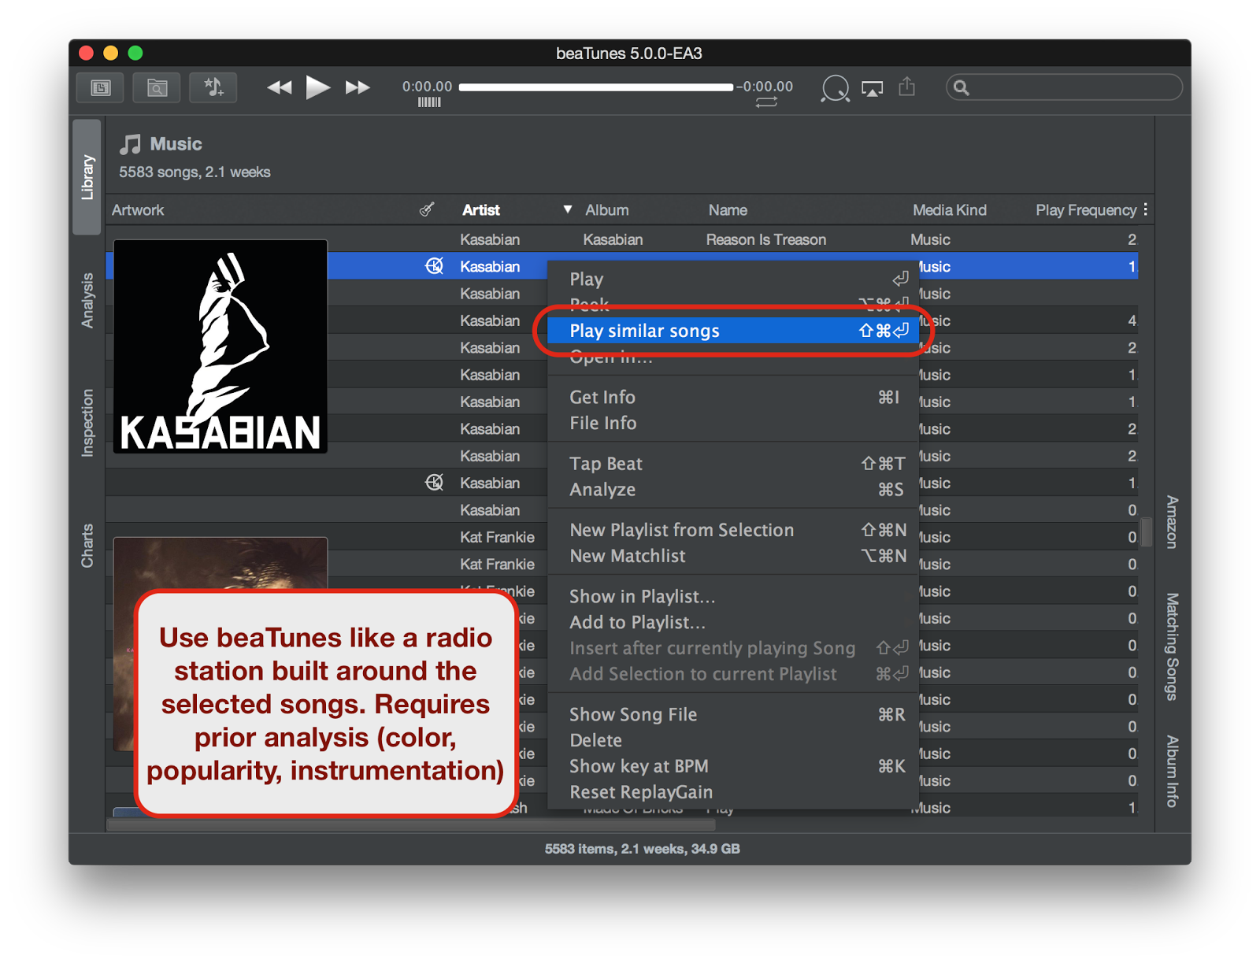Image resolution: width=1260 pixels, height=963 pixels.
Task: Click the music note with plus icon
Action: point(213,87)
